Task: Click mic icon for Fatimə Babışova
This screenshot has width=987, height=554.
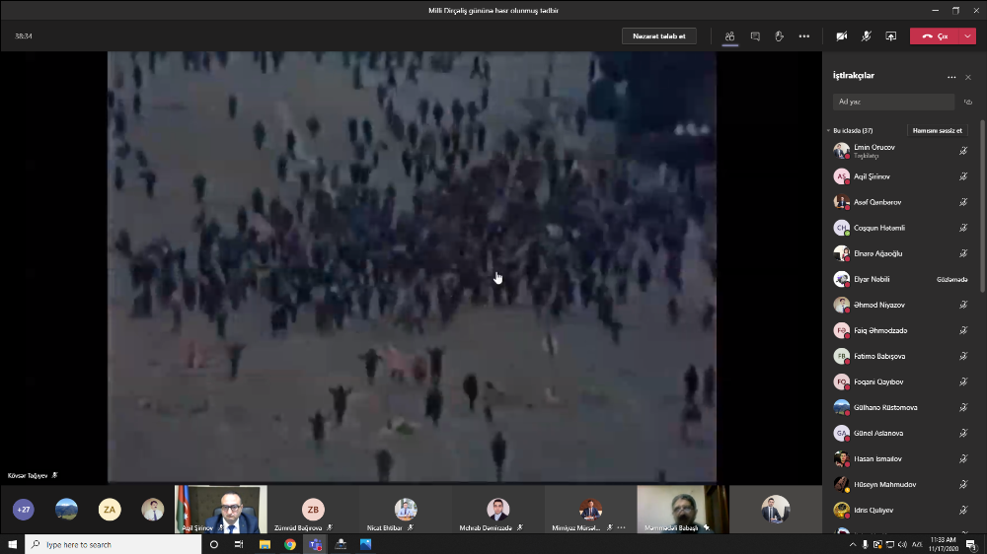Action: [x=963, y=356]
